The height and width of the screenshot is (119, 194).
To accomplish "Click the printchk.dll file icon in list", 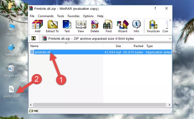I will pos(32,52).
